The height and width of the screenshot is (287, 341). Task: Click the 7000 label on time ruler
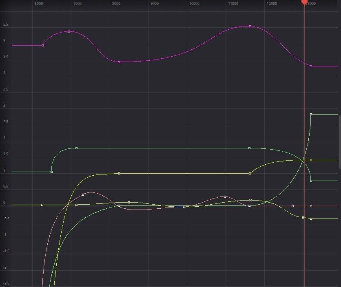(x=77, y=4)
